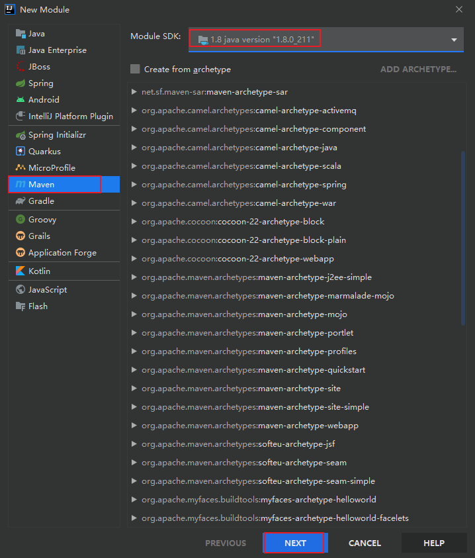Expand the maven-archetype-quickstart tree node

[x=134, y=370]
